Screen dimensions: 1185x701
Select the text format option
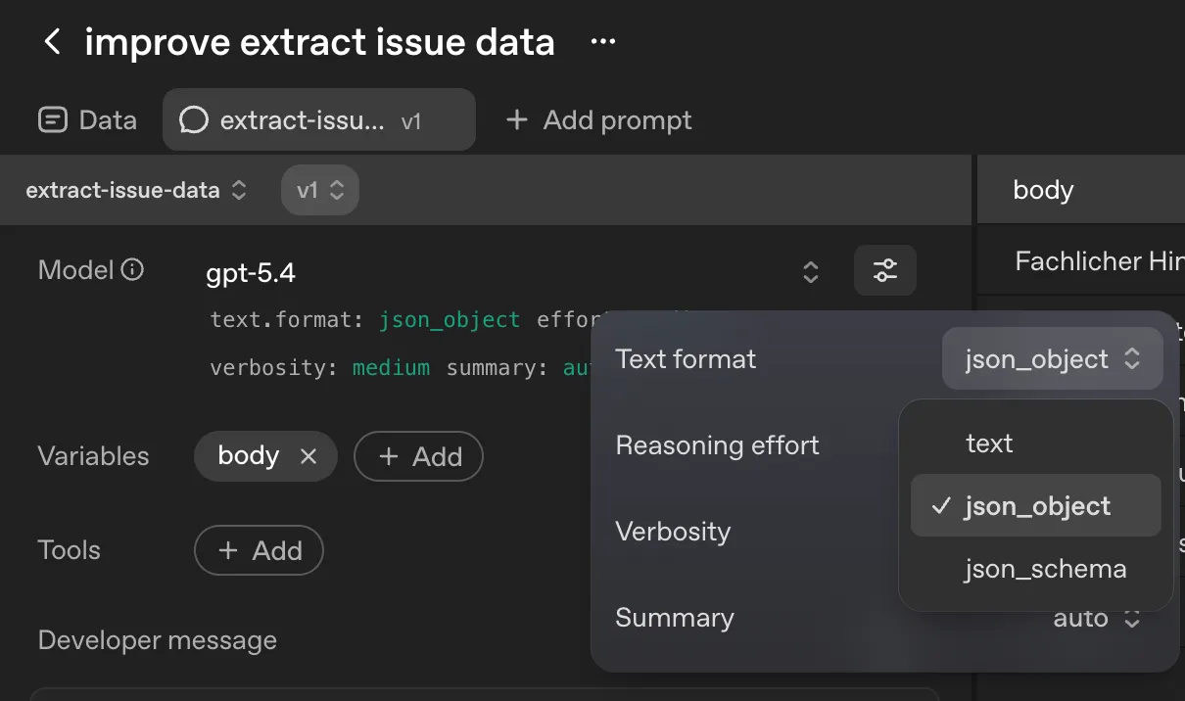(989, 443)
